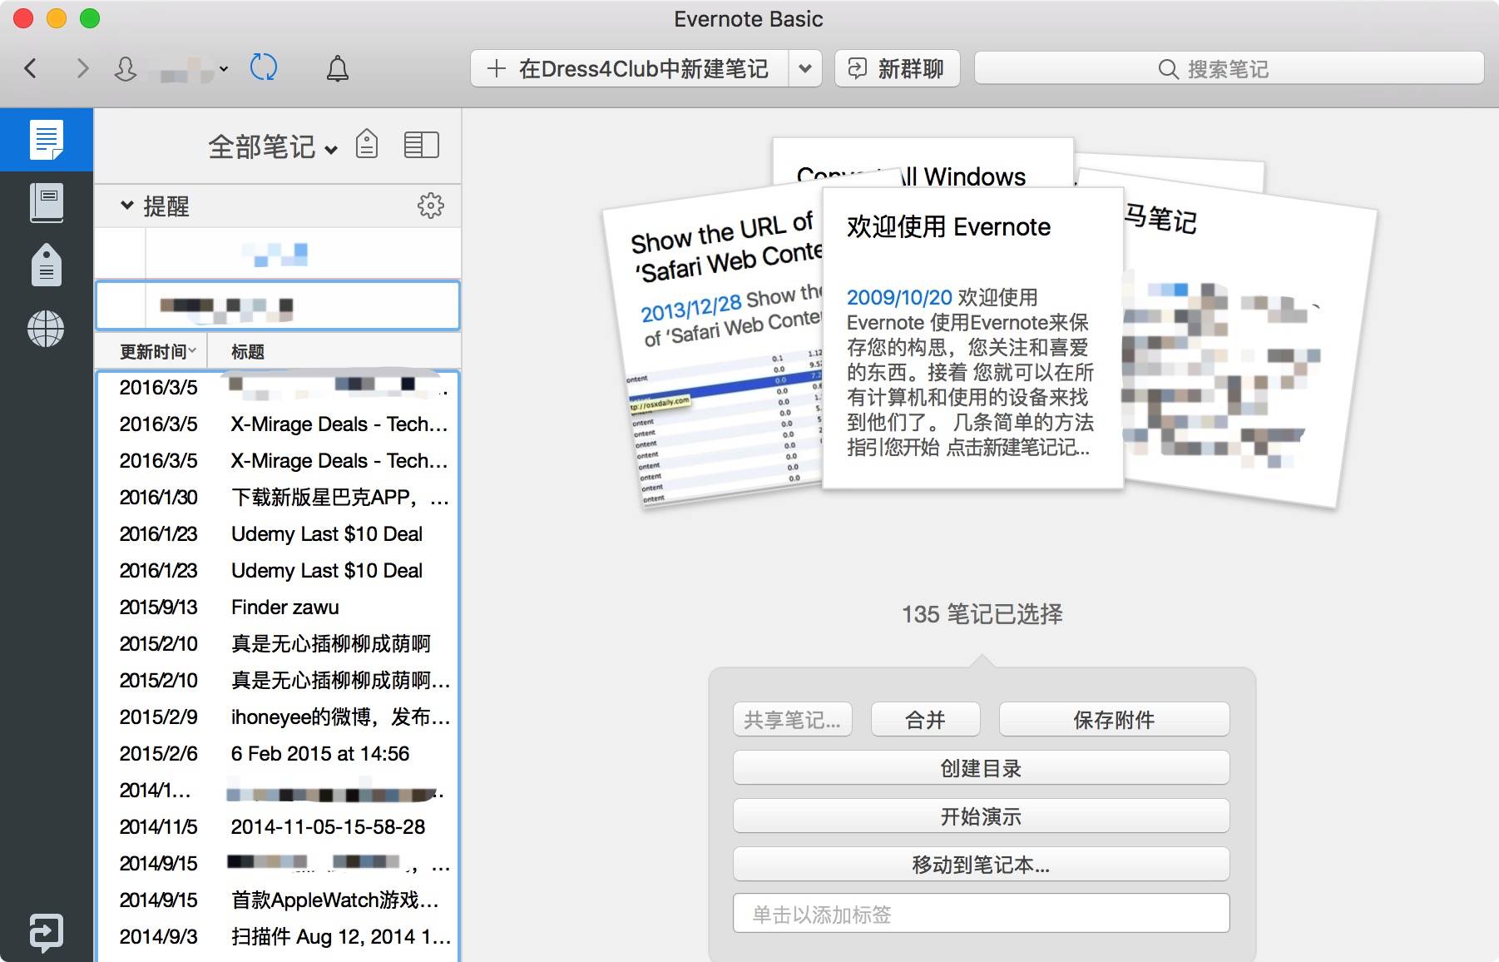1499x962 pixels.
Task: Open the work chat icon at sidebar bottom
Action: (46, 932)
